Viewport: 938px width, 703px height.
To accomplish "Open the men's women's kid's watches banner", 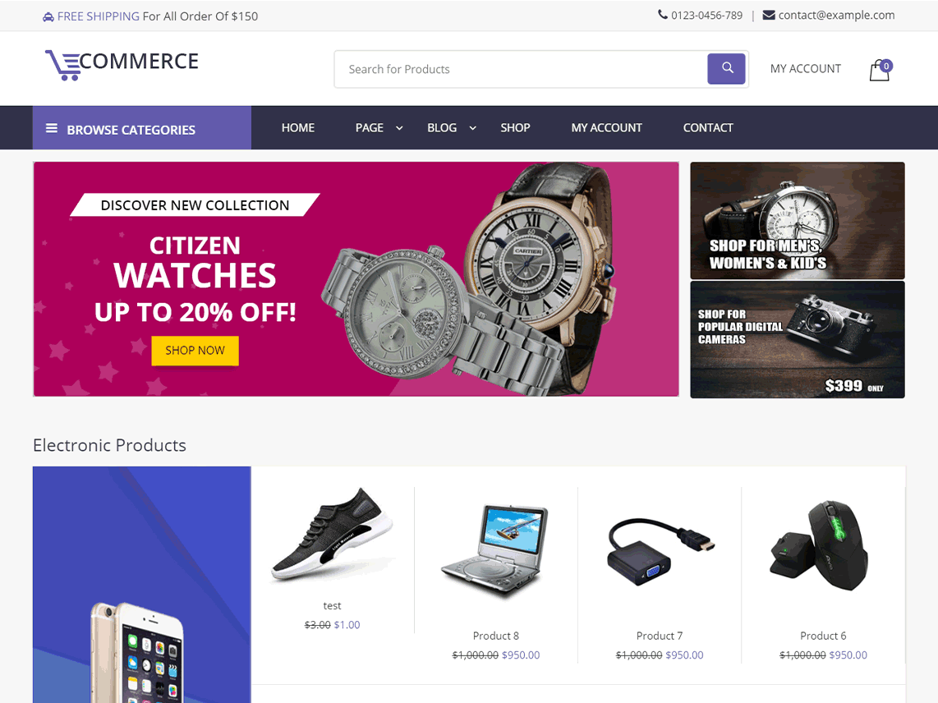I will point(798,220).
